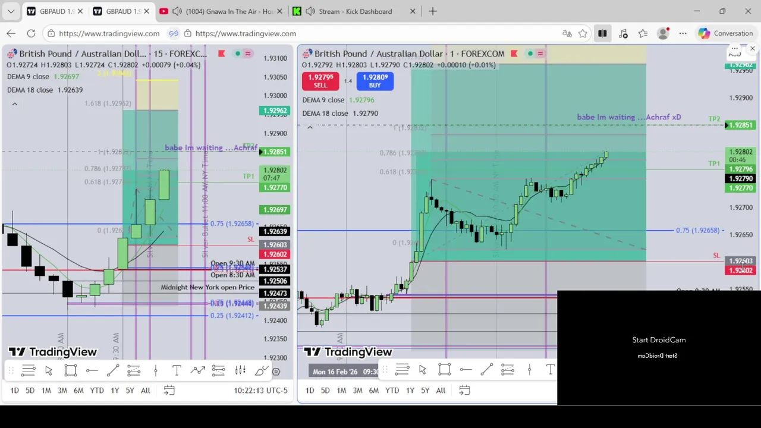Activate the Text tool in the left chart toolbar
The height and width of the screenshot is (428, 761).
(x=177, y=371)
